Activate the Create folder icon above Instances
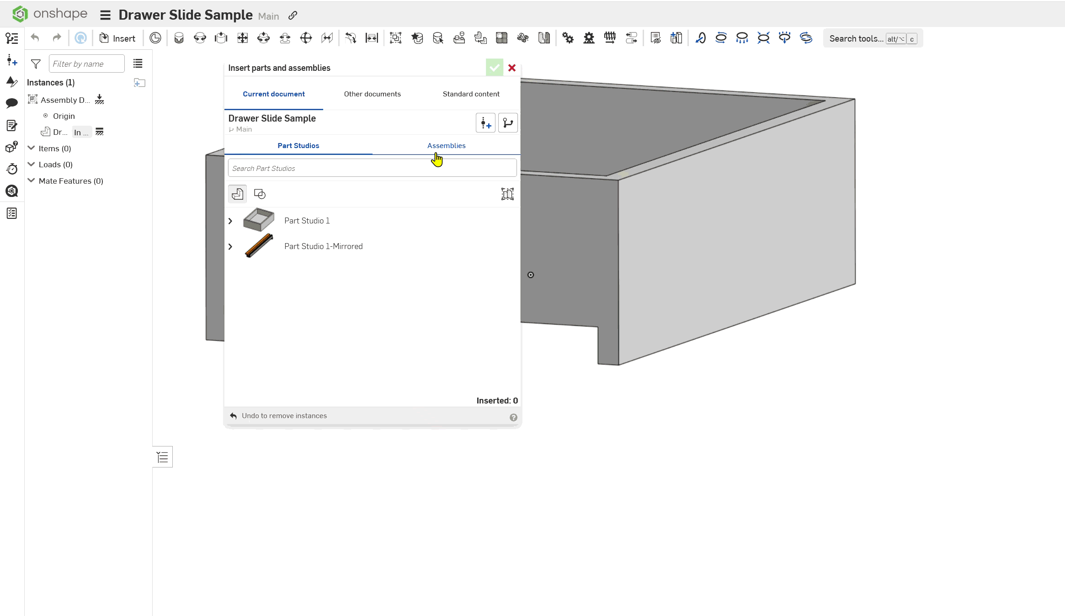 tap(140, 83)
